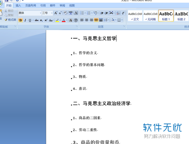The image size is (189, 144).
Task: Open the font color dropdown arrow
Action: [x=67, y=20]
